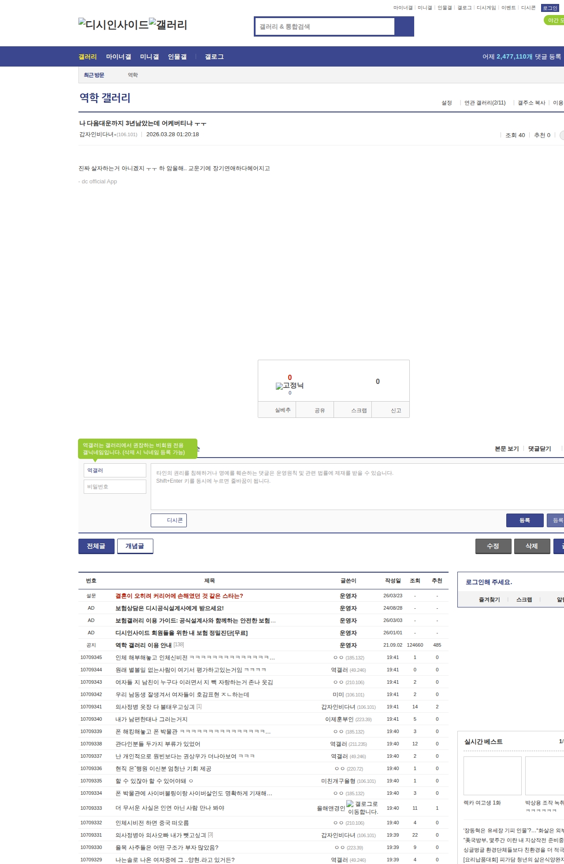Open the 디시콘 picker below the comment box

point(169,520)
